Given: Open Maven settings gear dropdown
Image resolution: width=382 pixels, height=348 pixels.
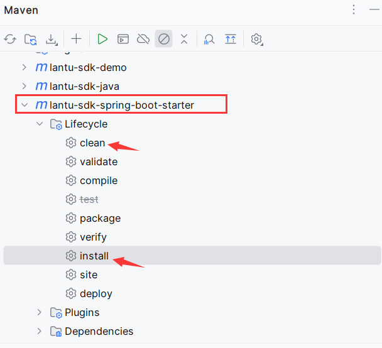Looking at the screenshot, I should (x=257, y=39).
